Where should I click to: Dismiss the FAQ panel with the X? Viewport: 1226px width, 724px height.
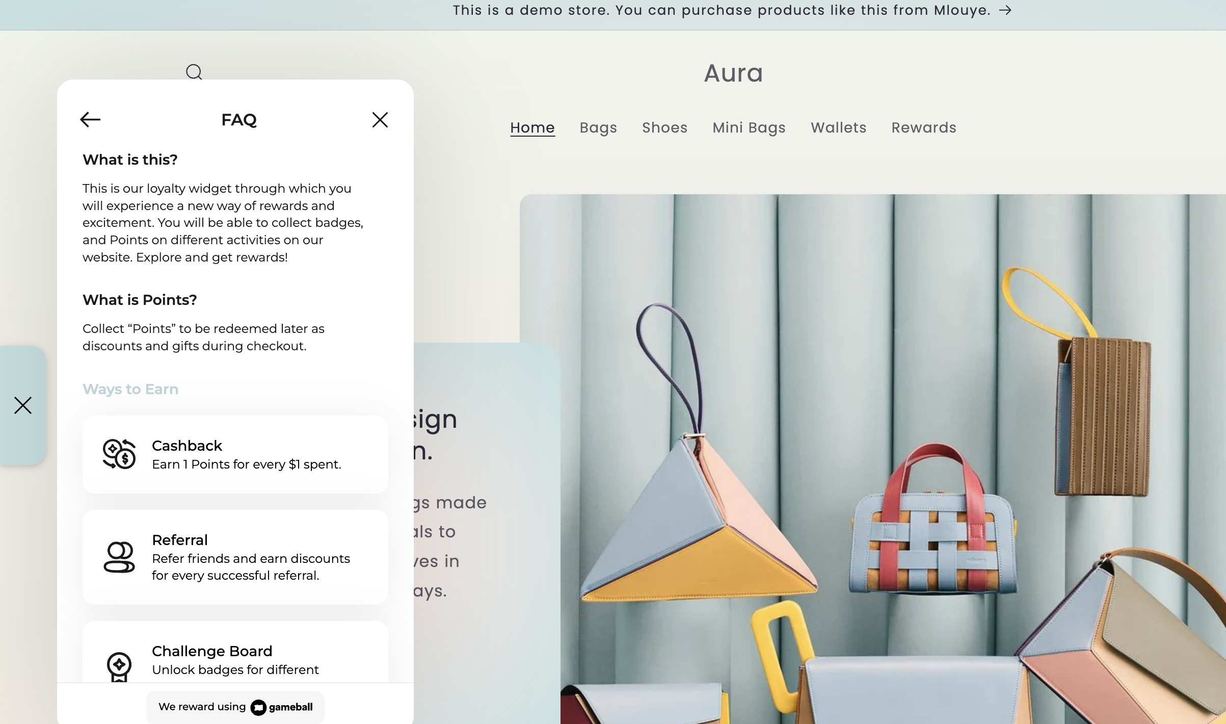click(380, 119)
